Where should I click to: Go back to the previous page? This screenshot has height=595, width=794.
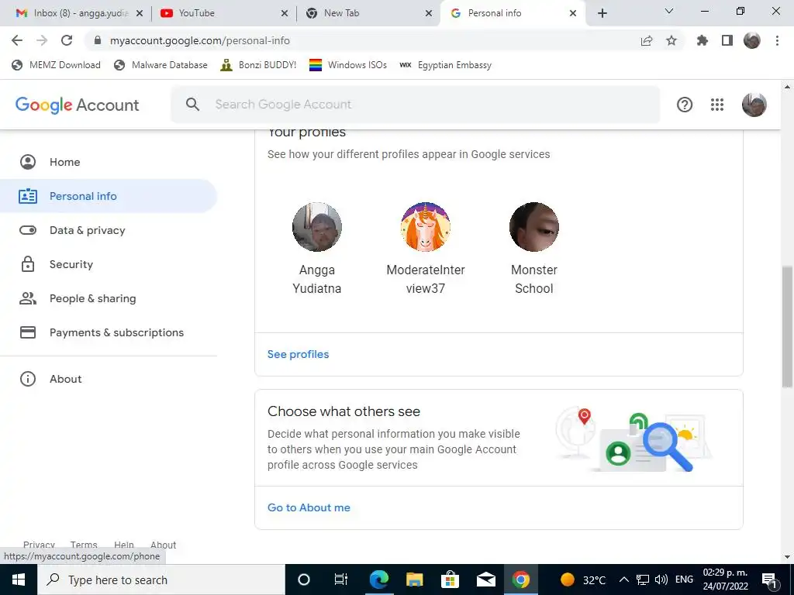(17, 40)
